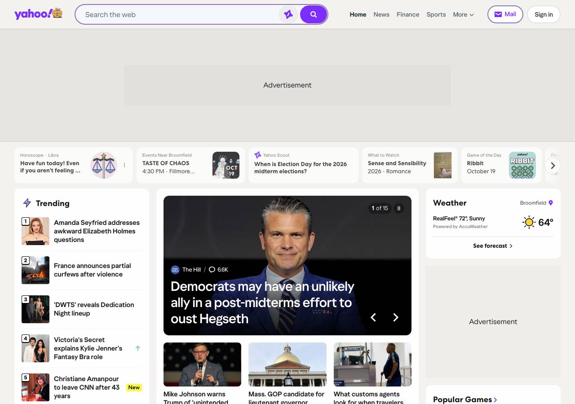Click the weather location pin icon
This screenshot has width=575, height=404.
[x=551, y=203]
